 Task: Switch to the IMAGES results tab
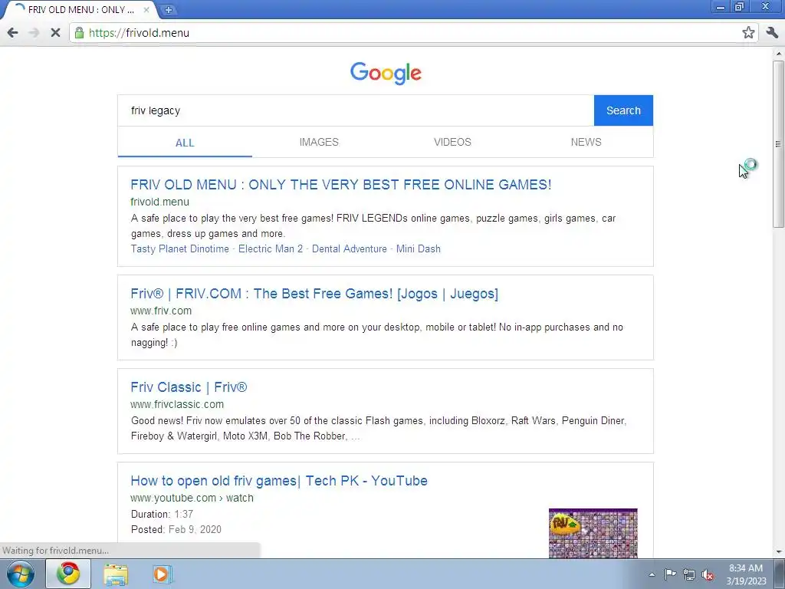(319, 142)
